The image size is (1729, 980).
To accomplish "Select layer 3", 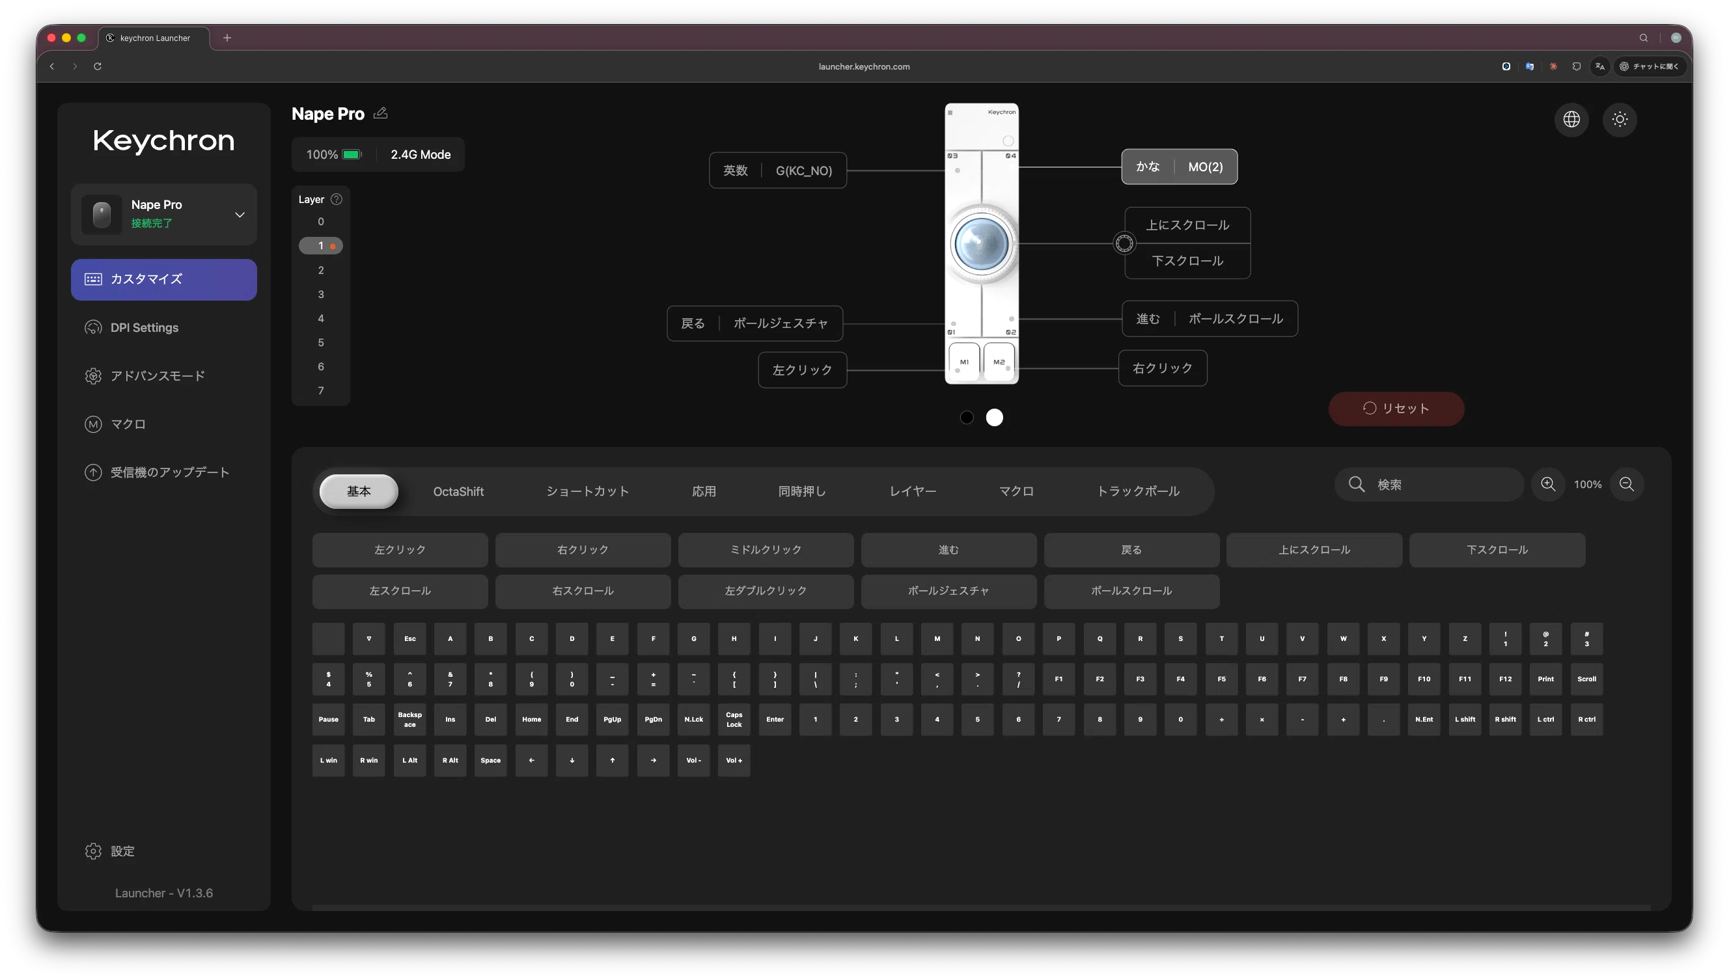I will (320, 294).
